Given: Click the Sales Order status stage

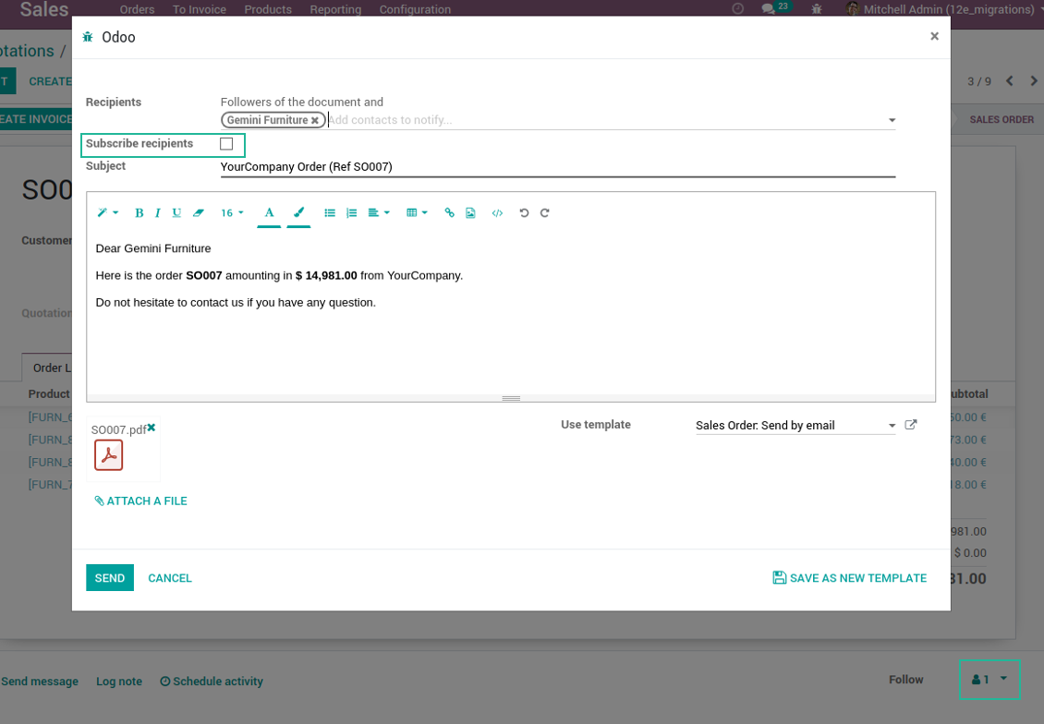Looking at the screenshot, I should click(1001, 120).
